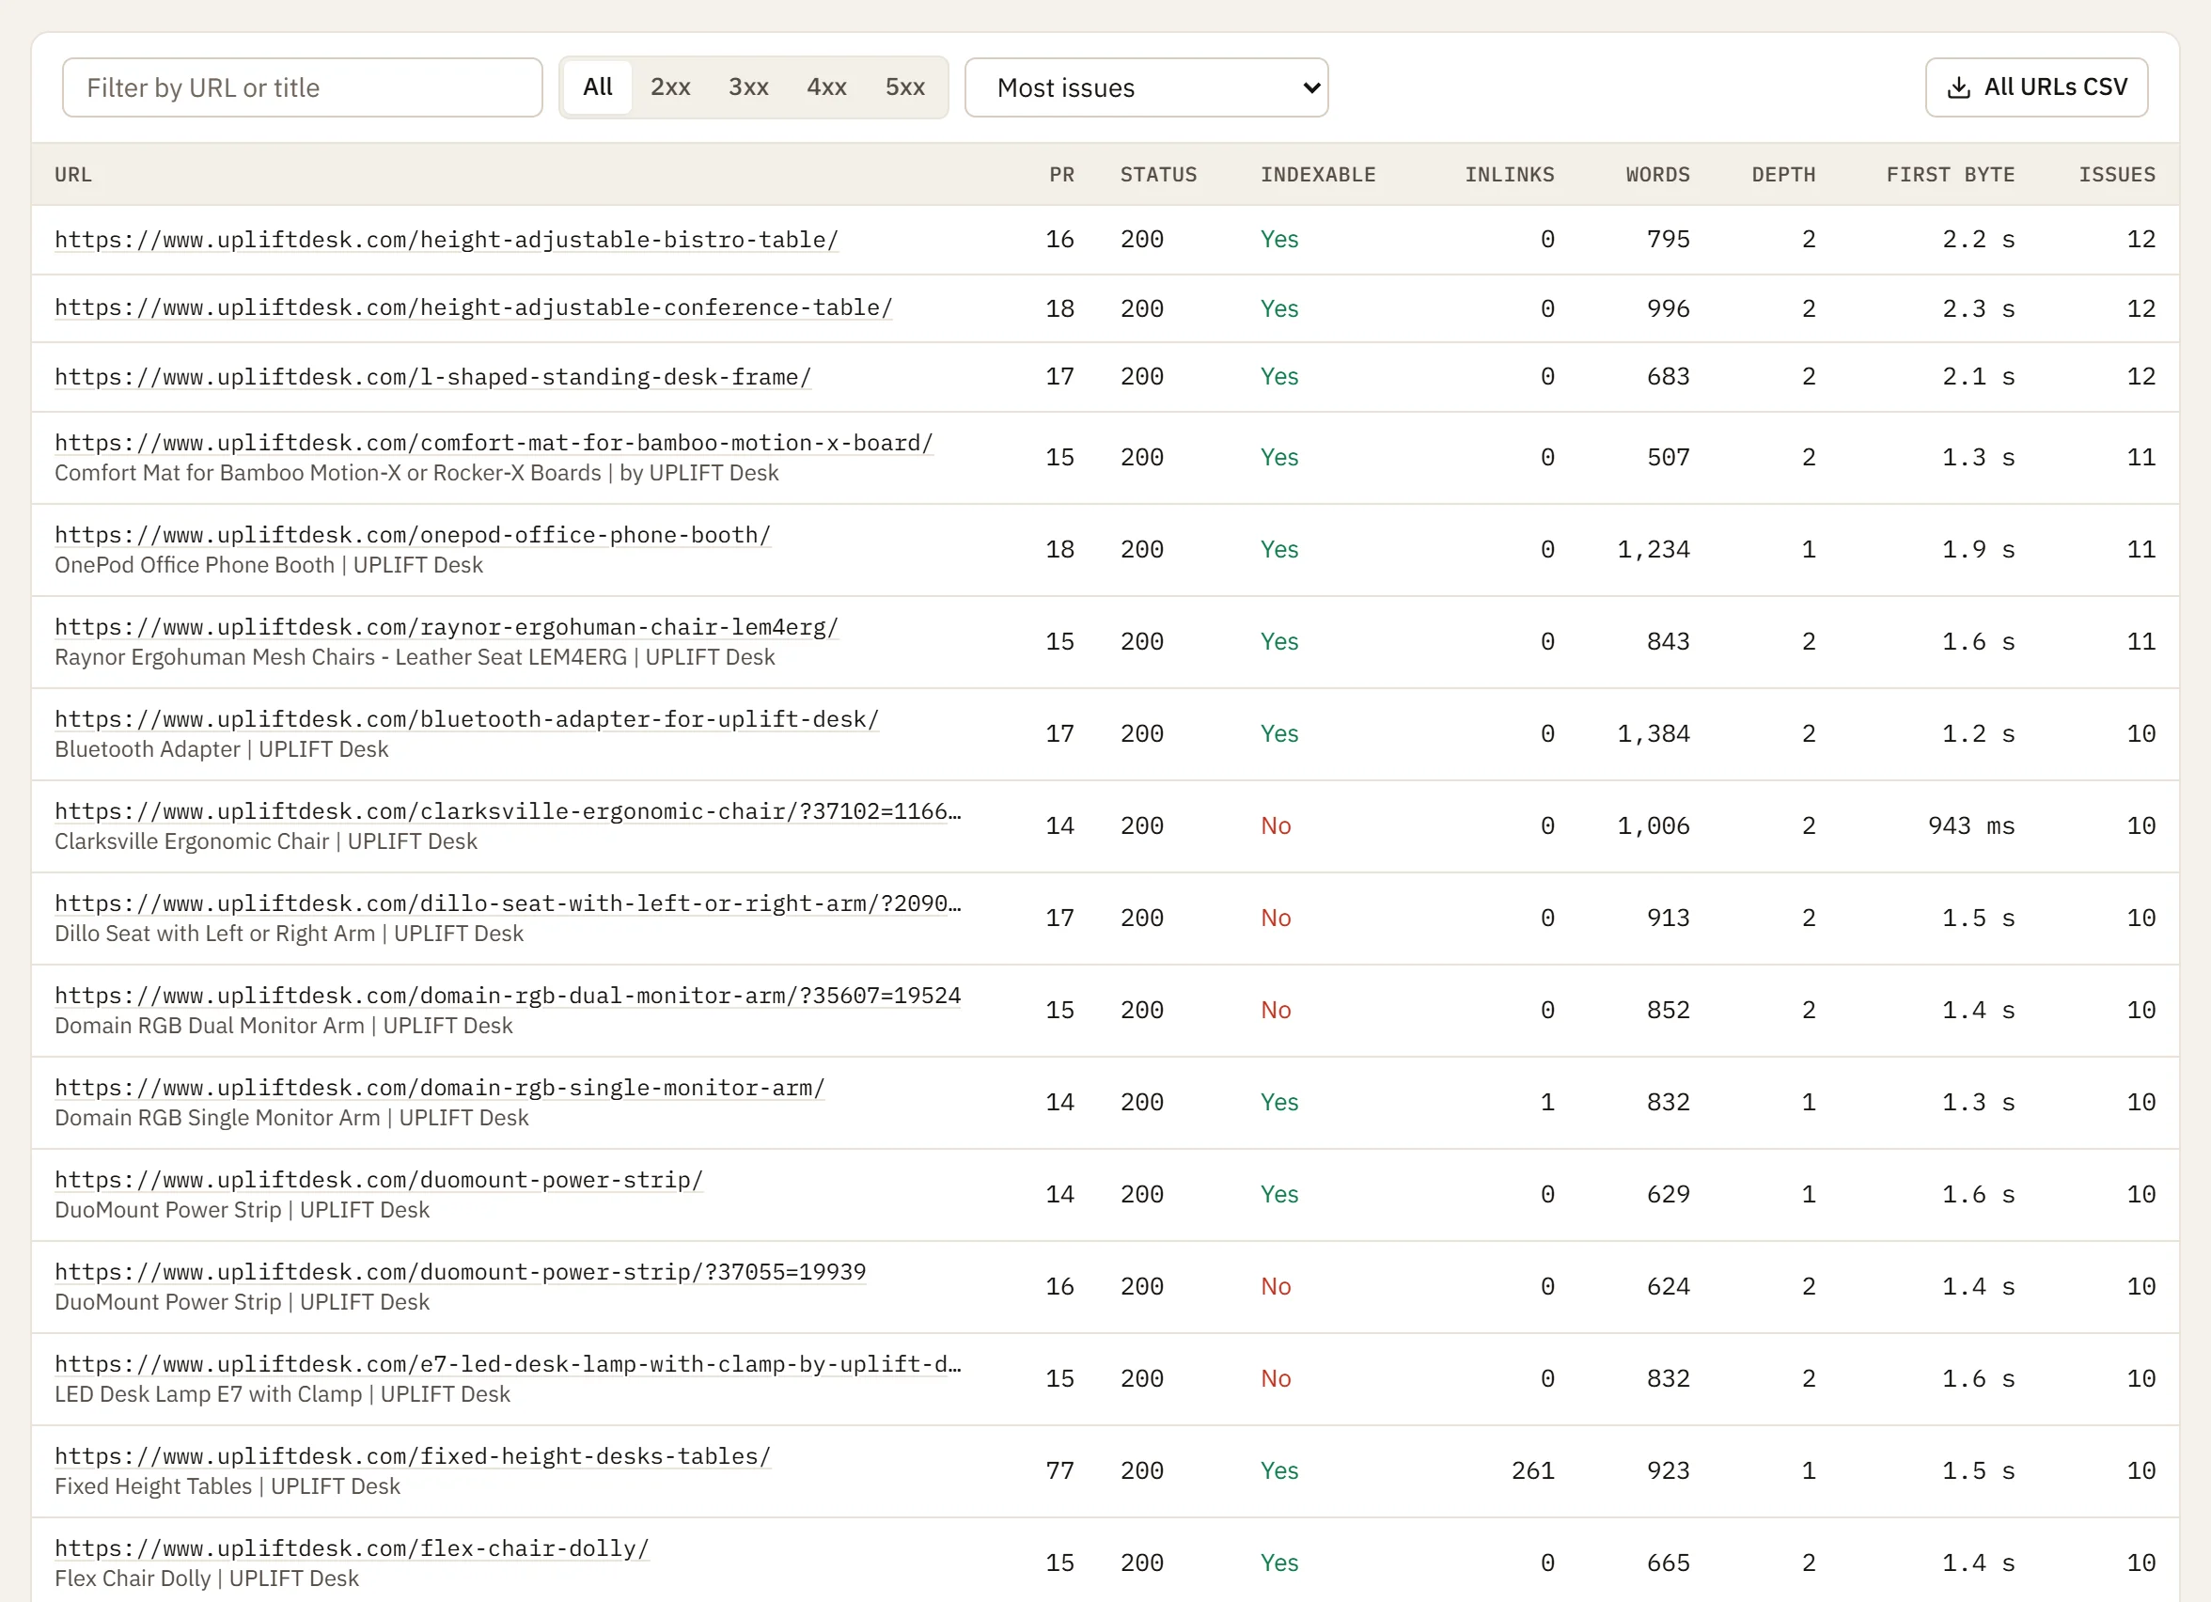Download the All URLs CSV export
Screen dimensions: 2211x1602
point(2036,87)
